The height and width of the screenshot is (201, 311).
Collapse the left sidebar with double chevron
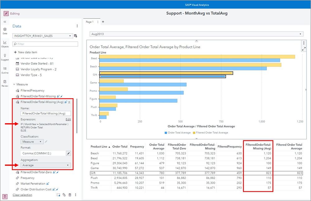pyautogui.click(x=5, y=22)
